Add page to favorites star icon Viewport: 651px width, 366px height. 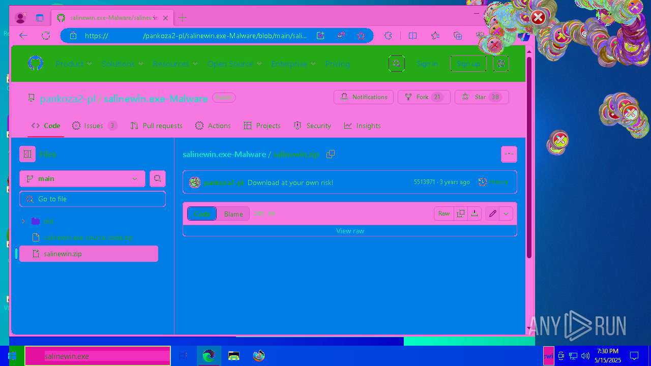(361, 36)
